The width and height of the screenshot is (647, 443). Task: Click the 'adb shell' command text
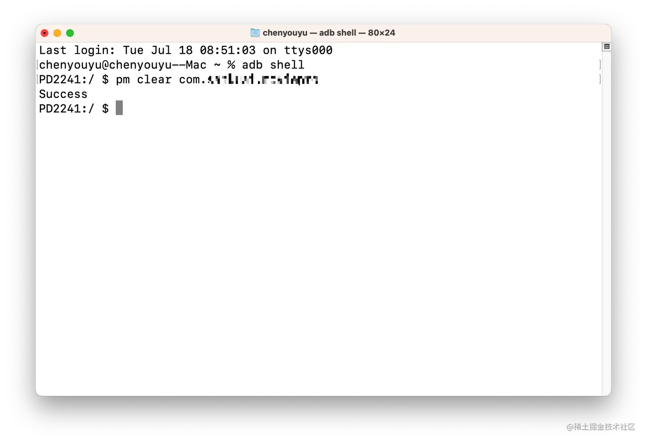[273, 65]
